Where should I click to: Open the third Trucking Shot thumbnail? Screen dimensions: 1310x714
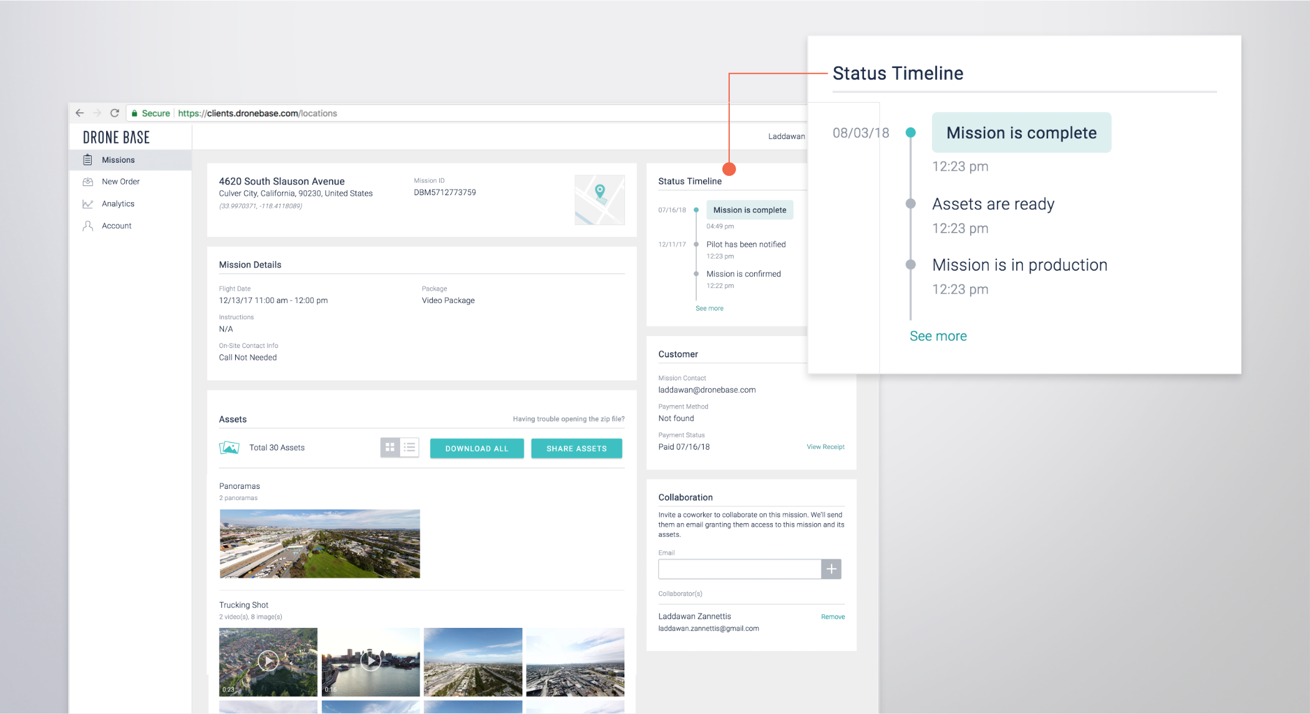(x=473, y=662)
